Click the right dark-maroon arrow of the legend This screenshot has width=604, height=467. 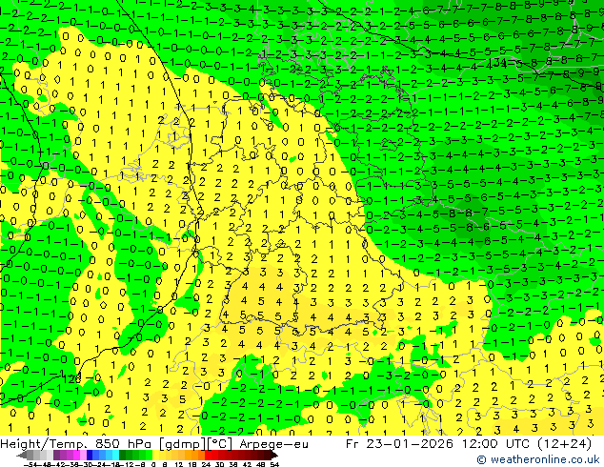point(274,456)
